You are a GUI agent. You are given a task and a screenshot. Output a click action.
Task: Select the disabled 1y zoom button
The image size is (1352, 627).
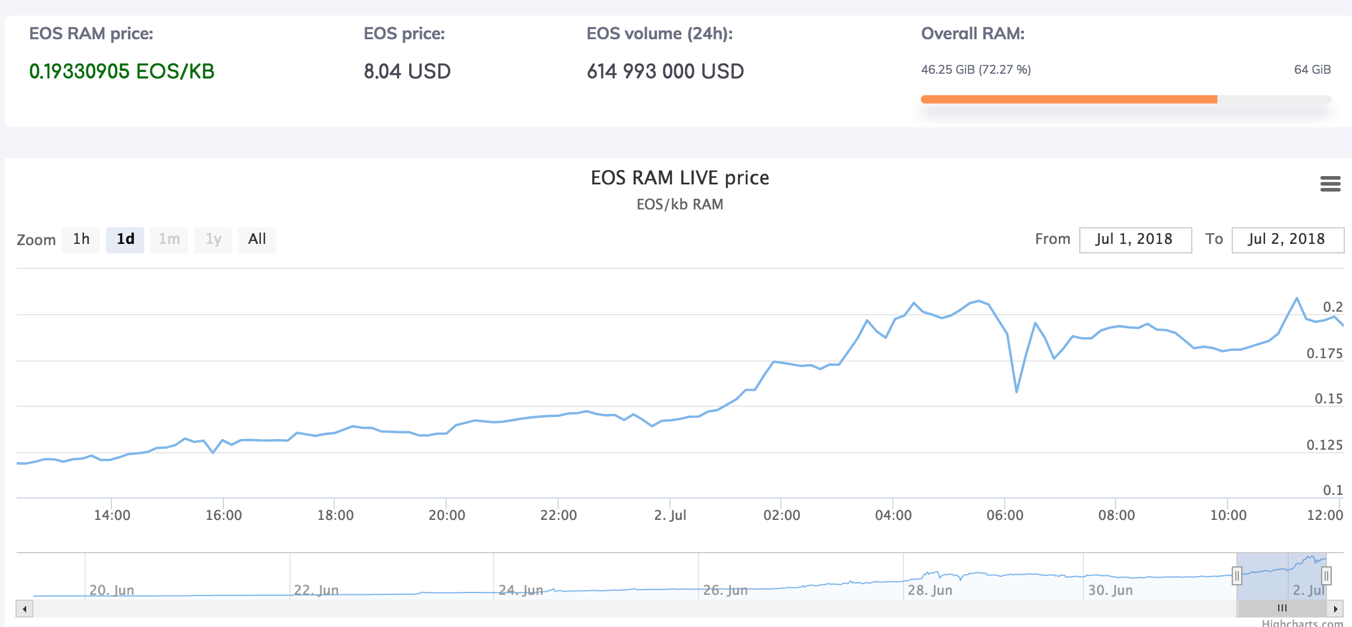(x=213, y=240)
